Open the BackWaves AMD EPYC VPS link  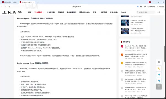click(136, 55)
